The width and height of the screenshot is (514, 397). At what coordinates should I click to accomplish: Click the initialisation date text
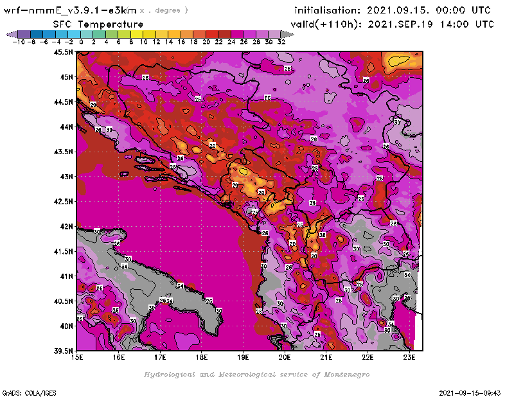click(x=392, y=10)
